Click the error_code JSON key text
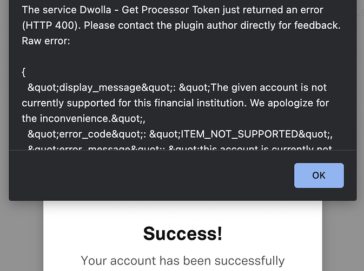The width and height of the screenshot is (364, 271). tap(87, 134)
